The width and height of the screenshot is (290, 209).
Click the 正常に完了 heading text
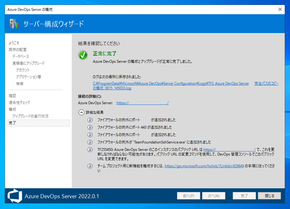tap(105, 54)
